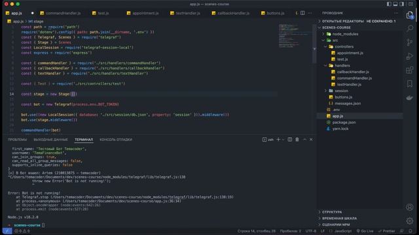Open the Консоль отладки panel tab

[x=116, y=140]
